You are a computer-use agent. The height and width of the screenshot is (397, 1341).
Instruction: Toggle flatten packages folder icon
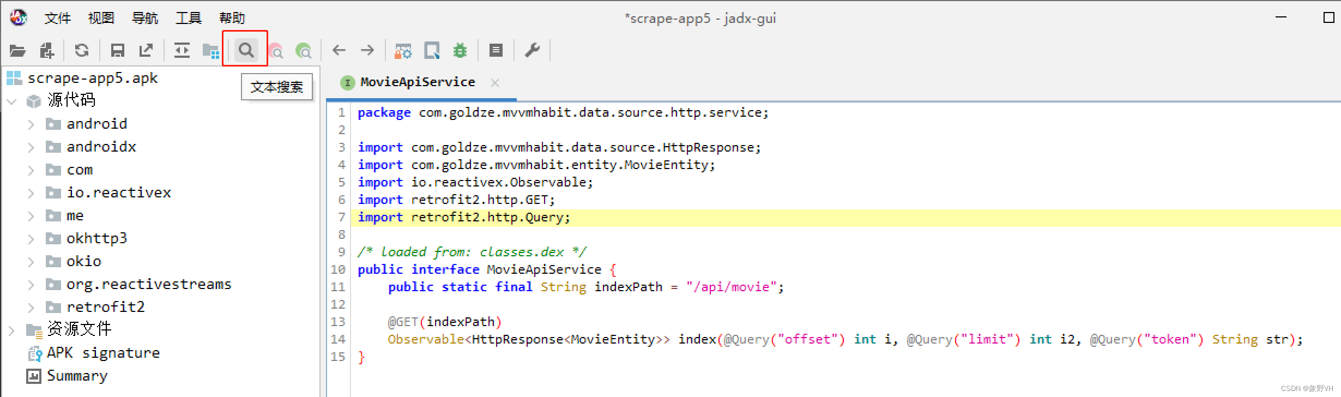click(x=211, y=51)
